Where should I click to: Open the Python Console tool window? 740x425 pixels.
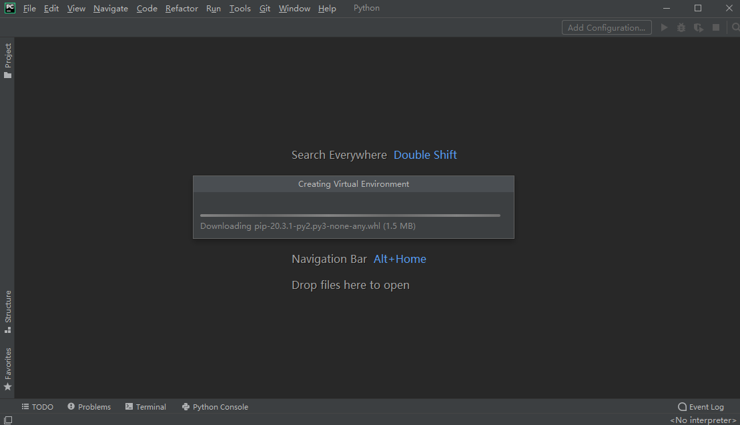pyautogui.click(x=215, y=406)
